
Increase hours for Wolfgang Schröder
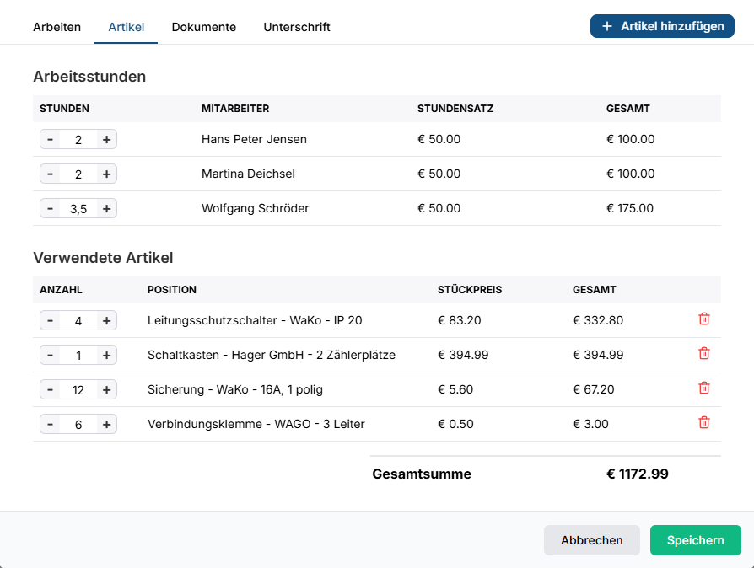[106, 209]
